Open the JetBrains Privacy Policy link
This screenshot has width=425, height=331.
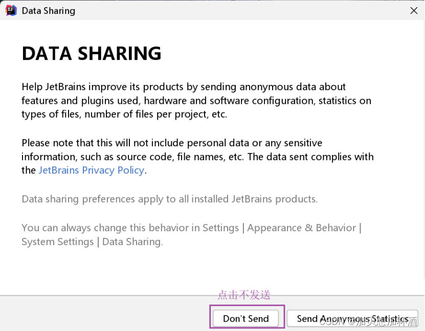[x=91, y=170]
